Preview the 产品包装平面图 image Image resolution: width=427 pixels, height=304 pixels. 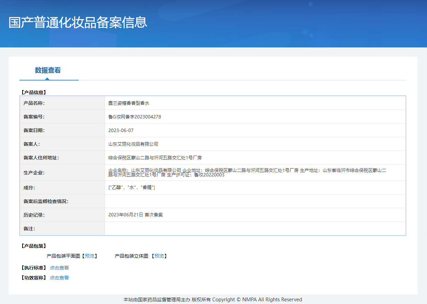coord(90,256)
